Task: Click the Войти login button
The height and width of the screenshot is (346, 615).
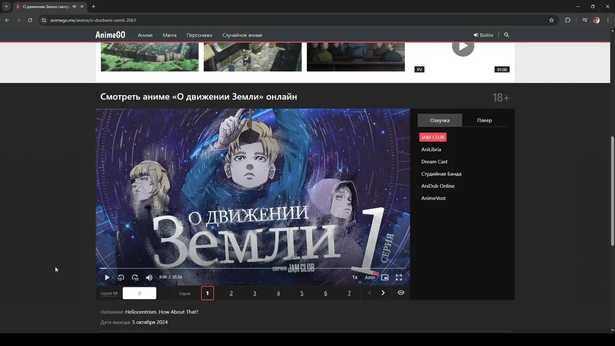Action: pyautogui.click(x=483, y=35)
